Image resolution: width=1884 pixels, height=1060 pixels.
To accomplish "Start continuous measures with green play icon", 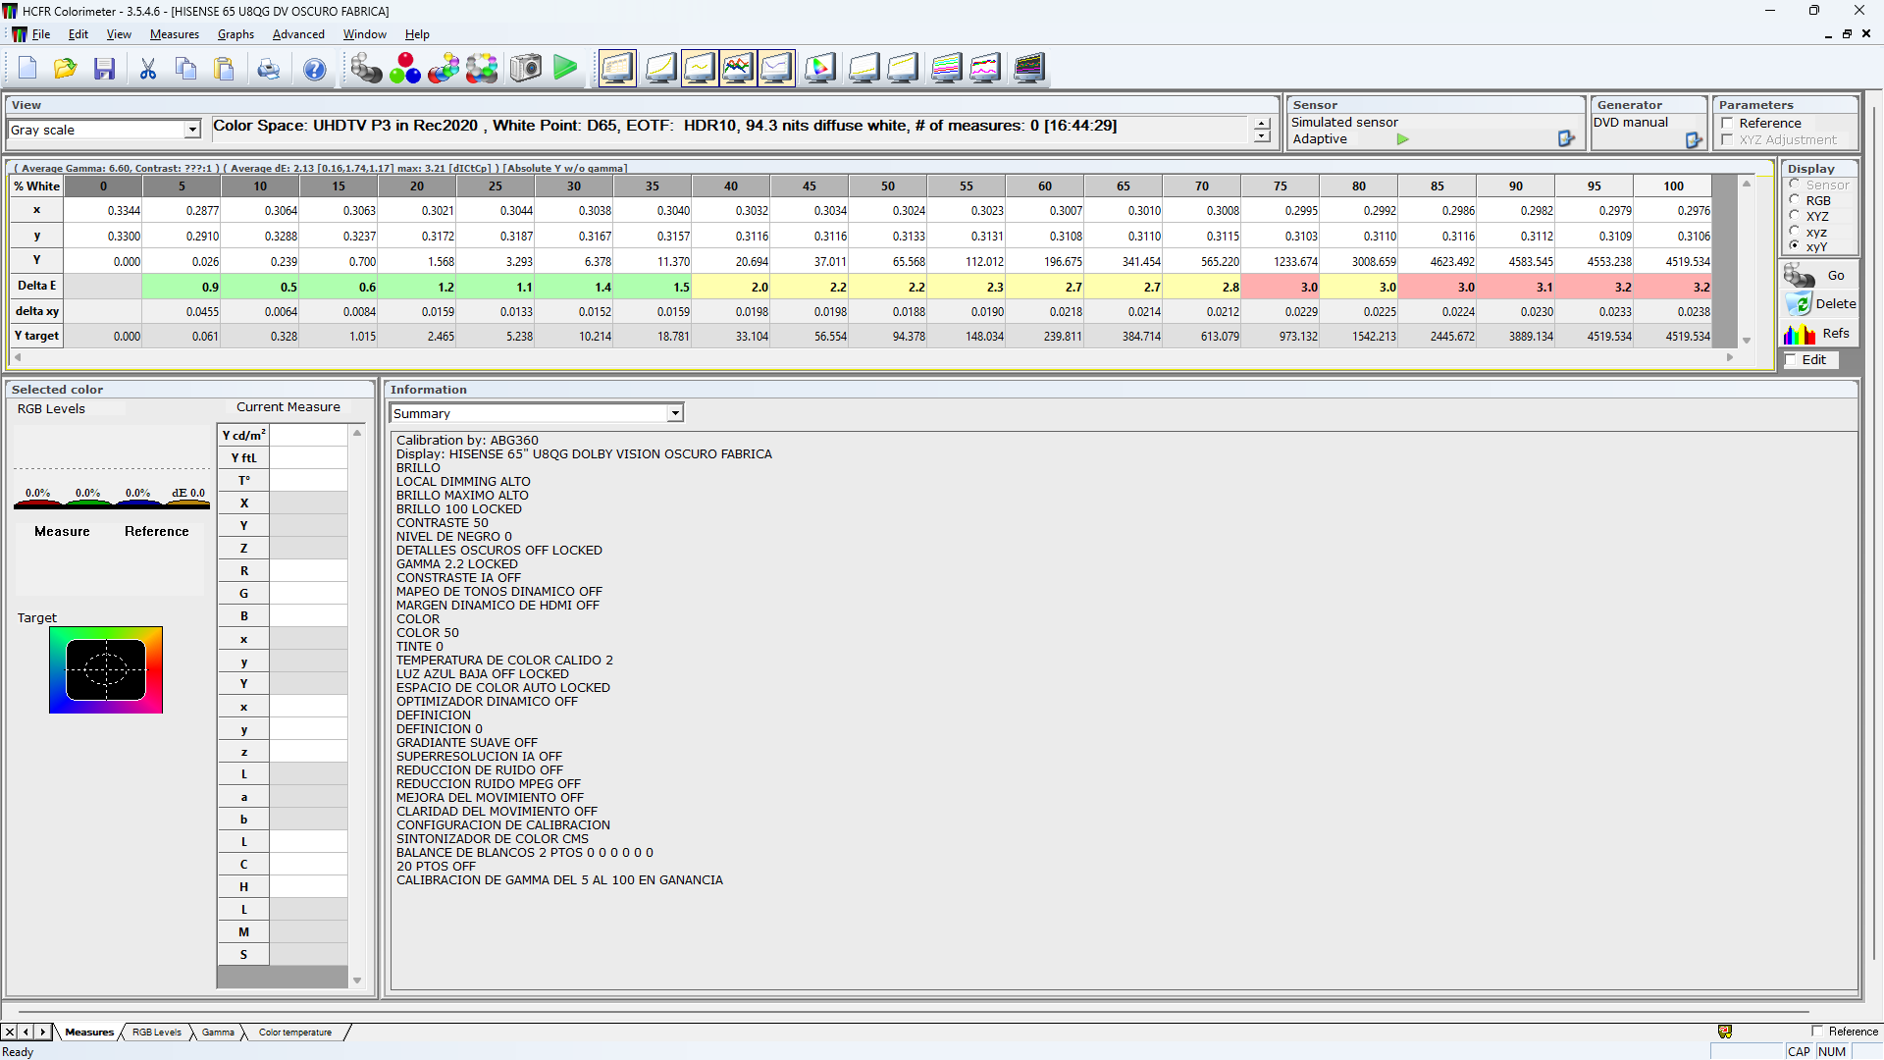I will click(x=565, y=68).
